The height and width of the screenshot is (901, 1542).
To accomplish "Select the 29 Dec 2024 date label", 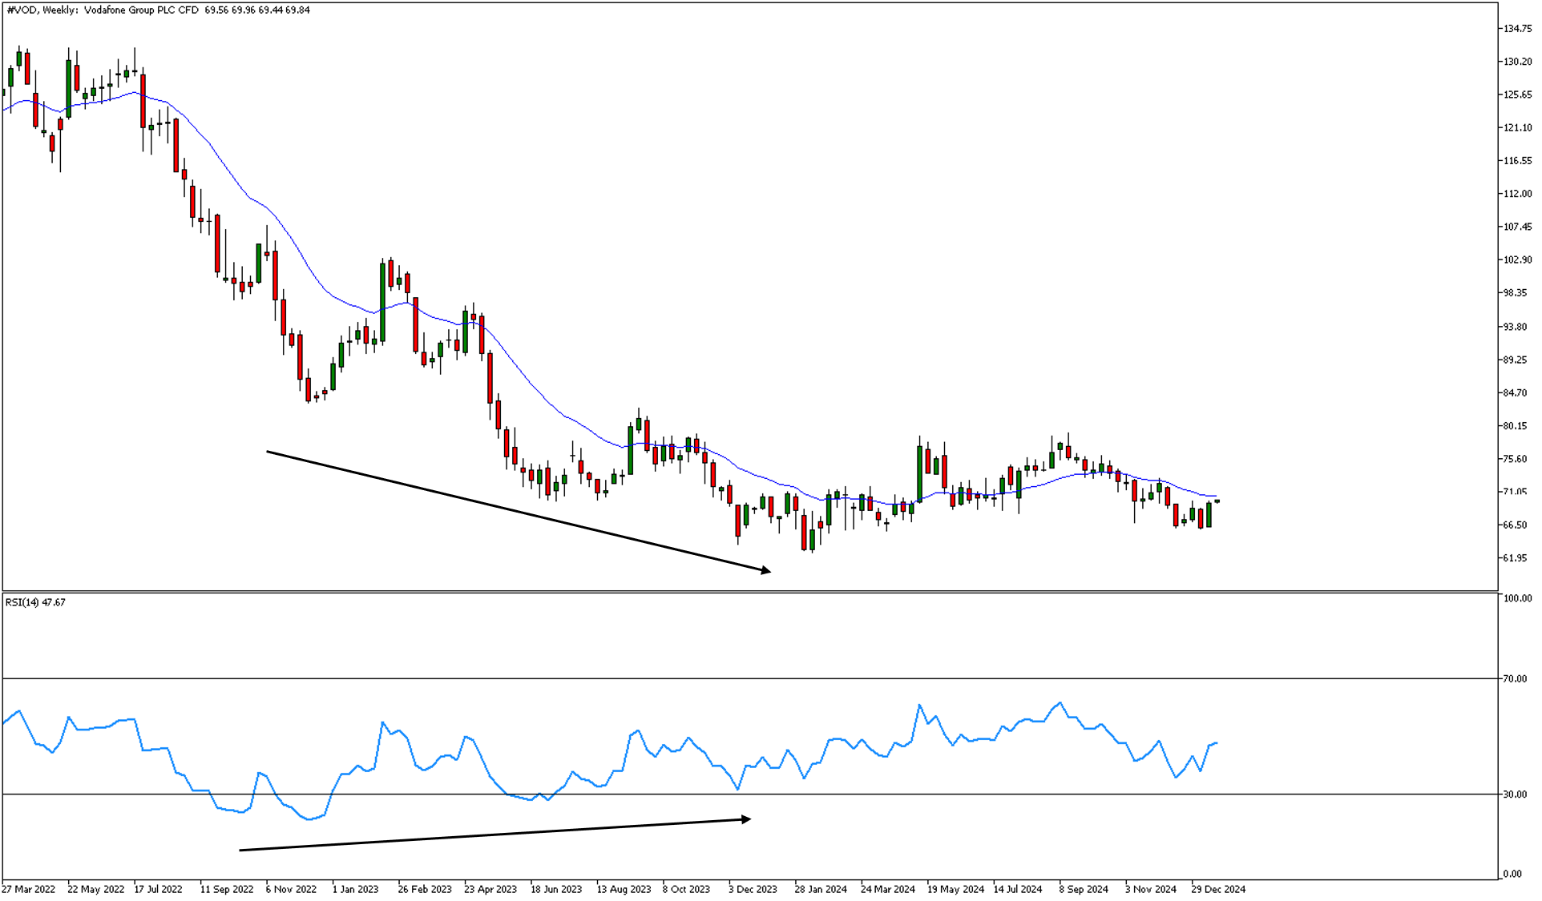I will [x=1218, y=890].
